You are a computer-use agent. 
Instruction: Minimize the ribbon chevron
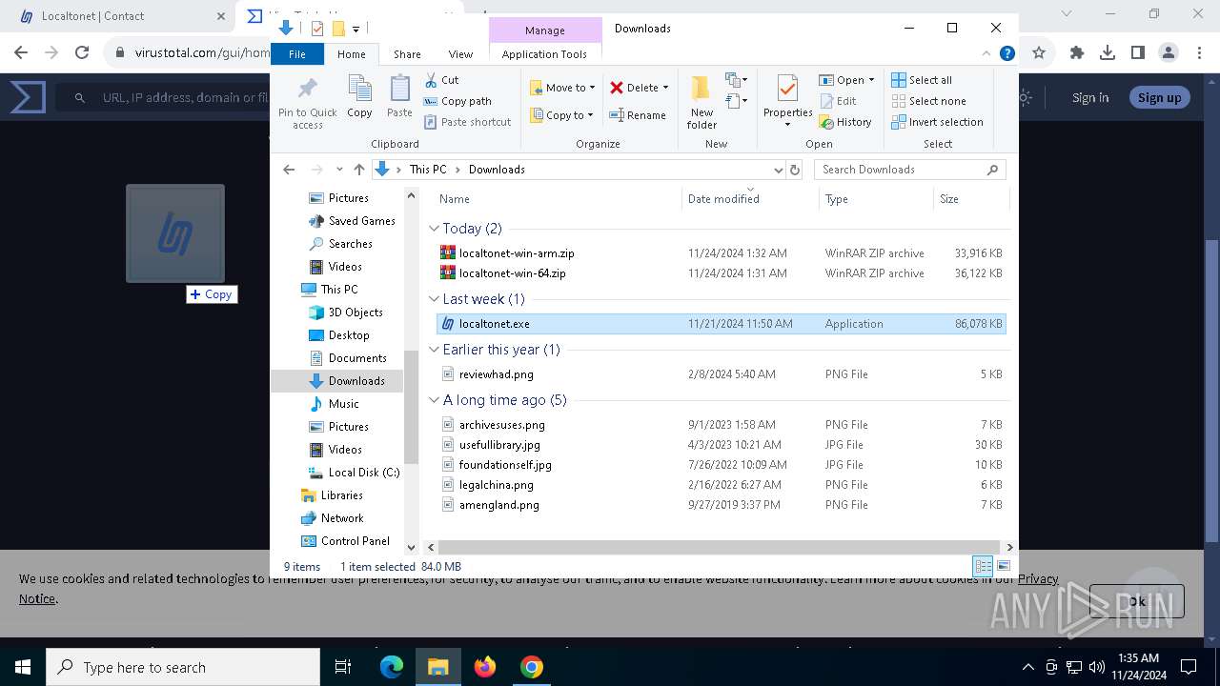pos(987,54)
